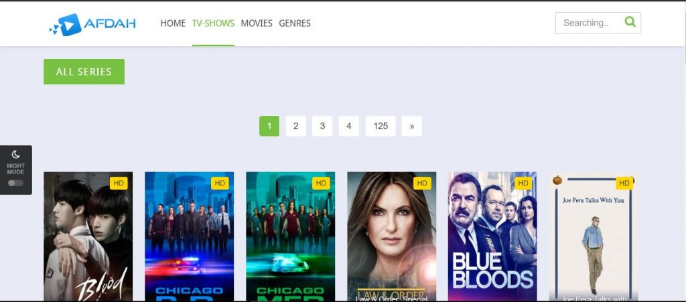Toggle the Night Mode switch
Image resolution: width=686 pixels, height=302 pixels.
(16, 183)
